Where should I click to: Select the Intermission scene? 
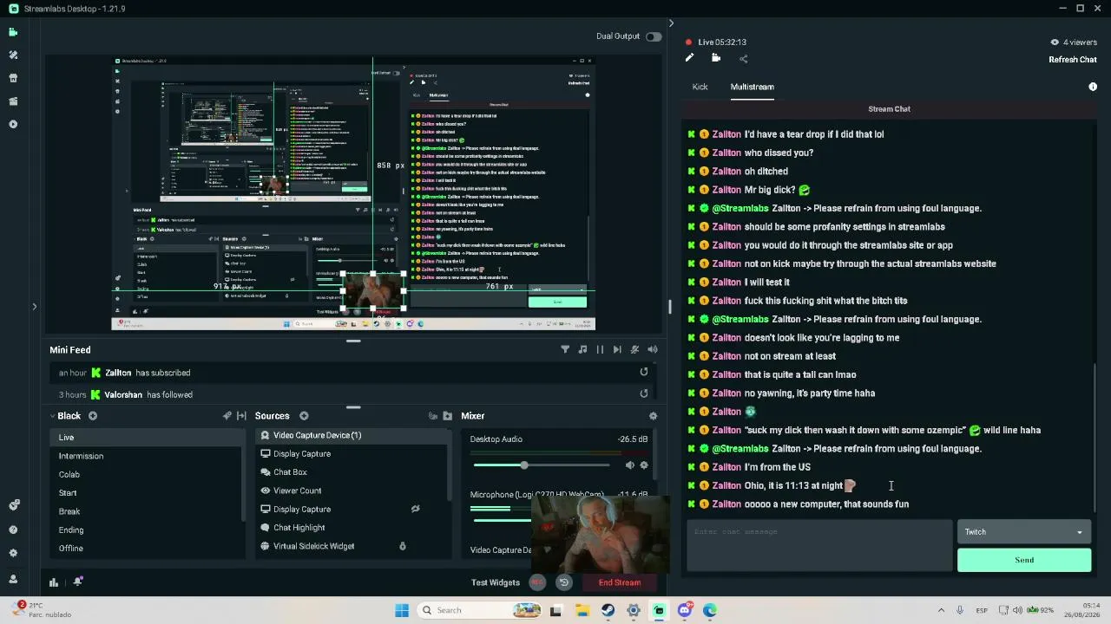pyautogui.click(x=148, y=456)
